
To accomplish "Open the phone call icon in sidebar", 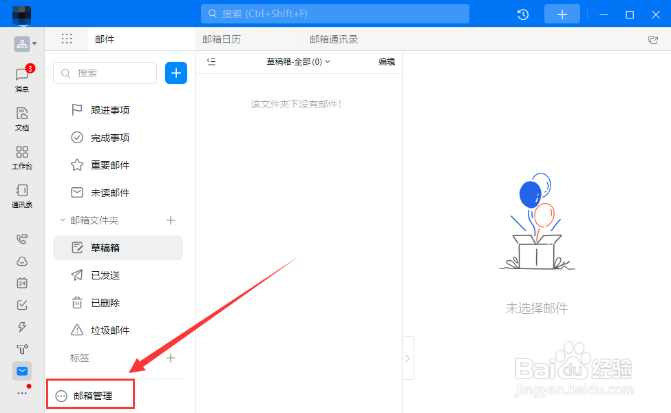I will (x=21, y=239).
